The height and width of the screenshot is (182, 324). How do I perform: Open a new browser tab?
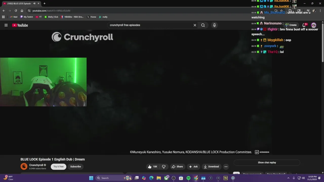click(45, 4)
